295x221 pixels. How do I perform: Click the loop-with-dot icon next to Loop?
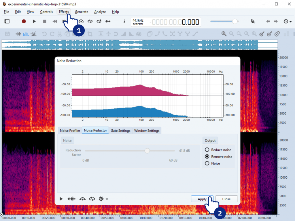tap(99, 21)
